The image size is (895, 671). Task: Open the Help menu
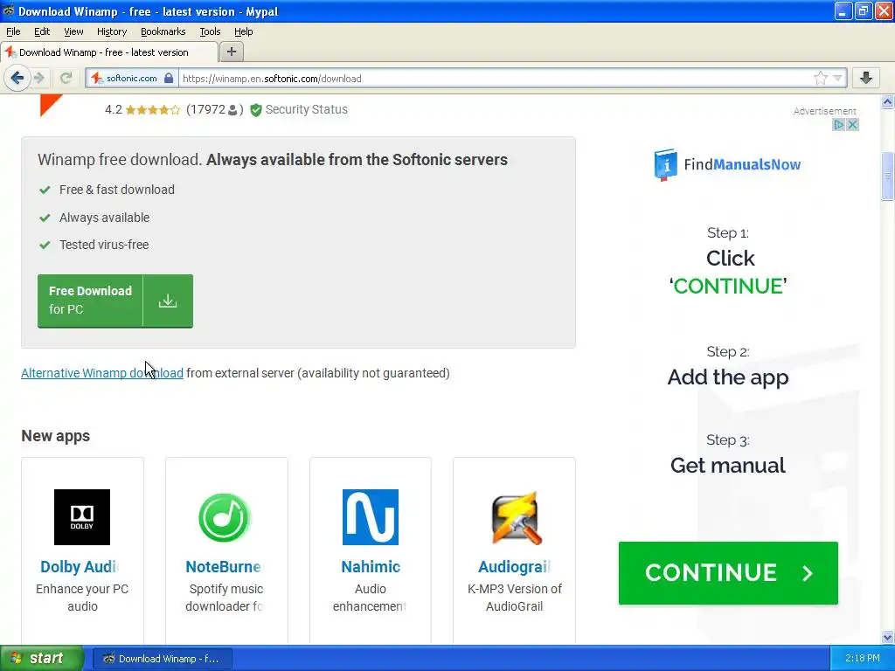tap(243, 31)
